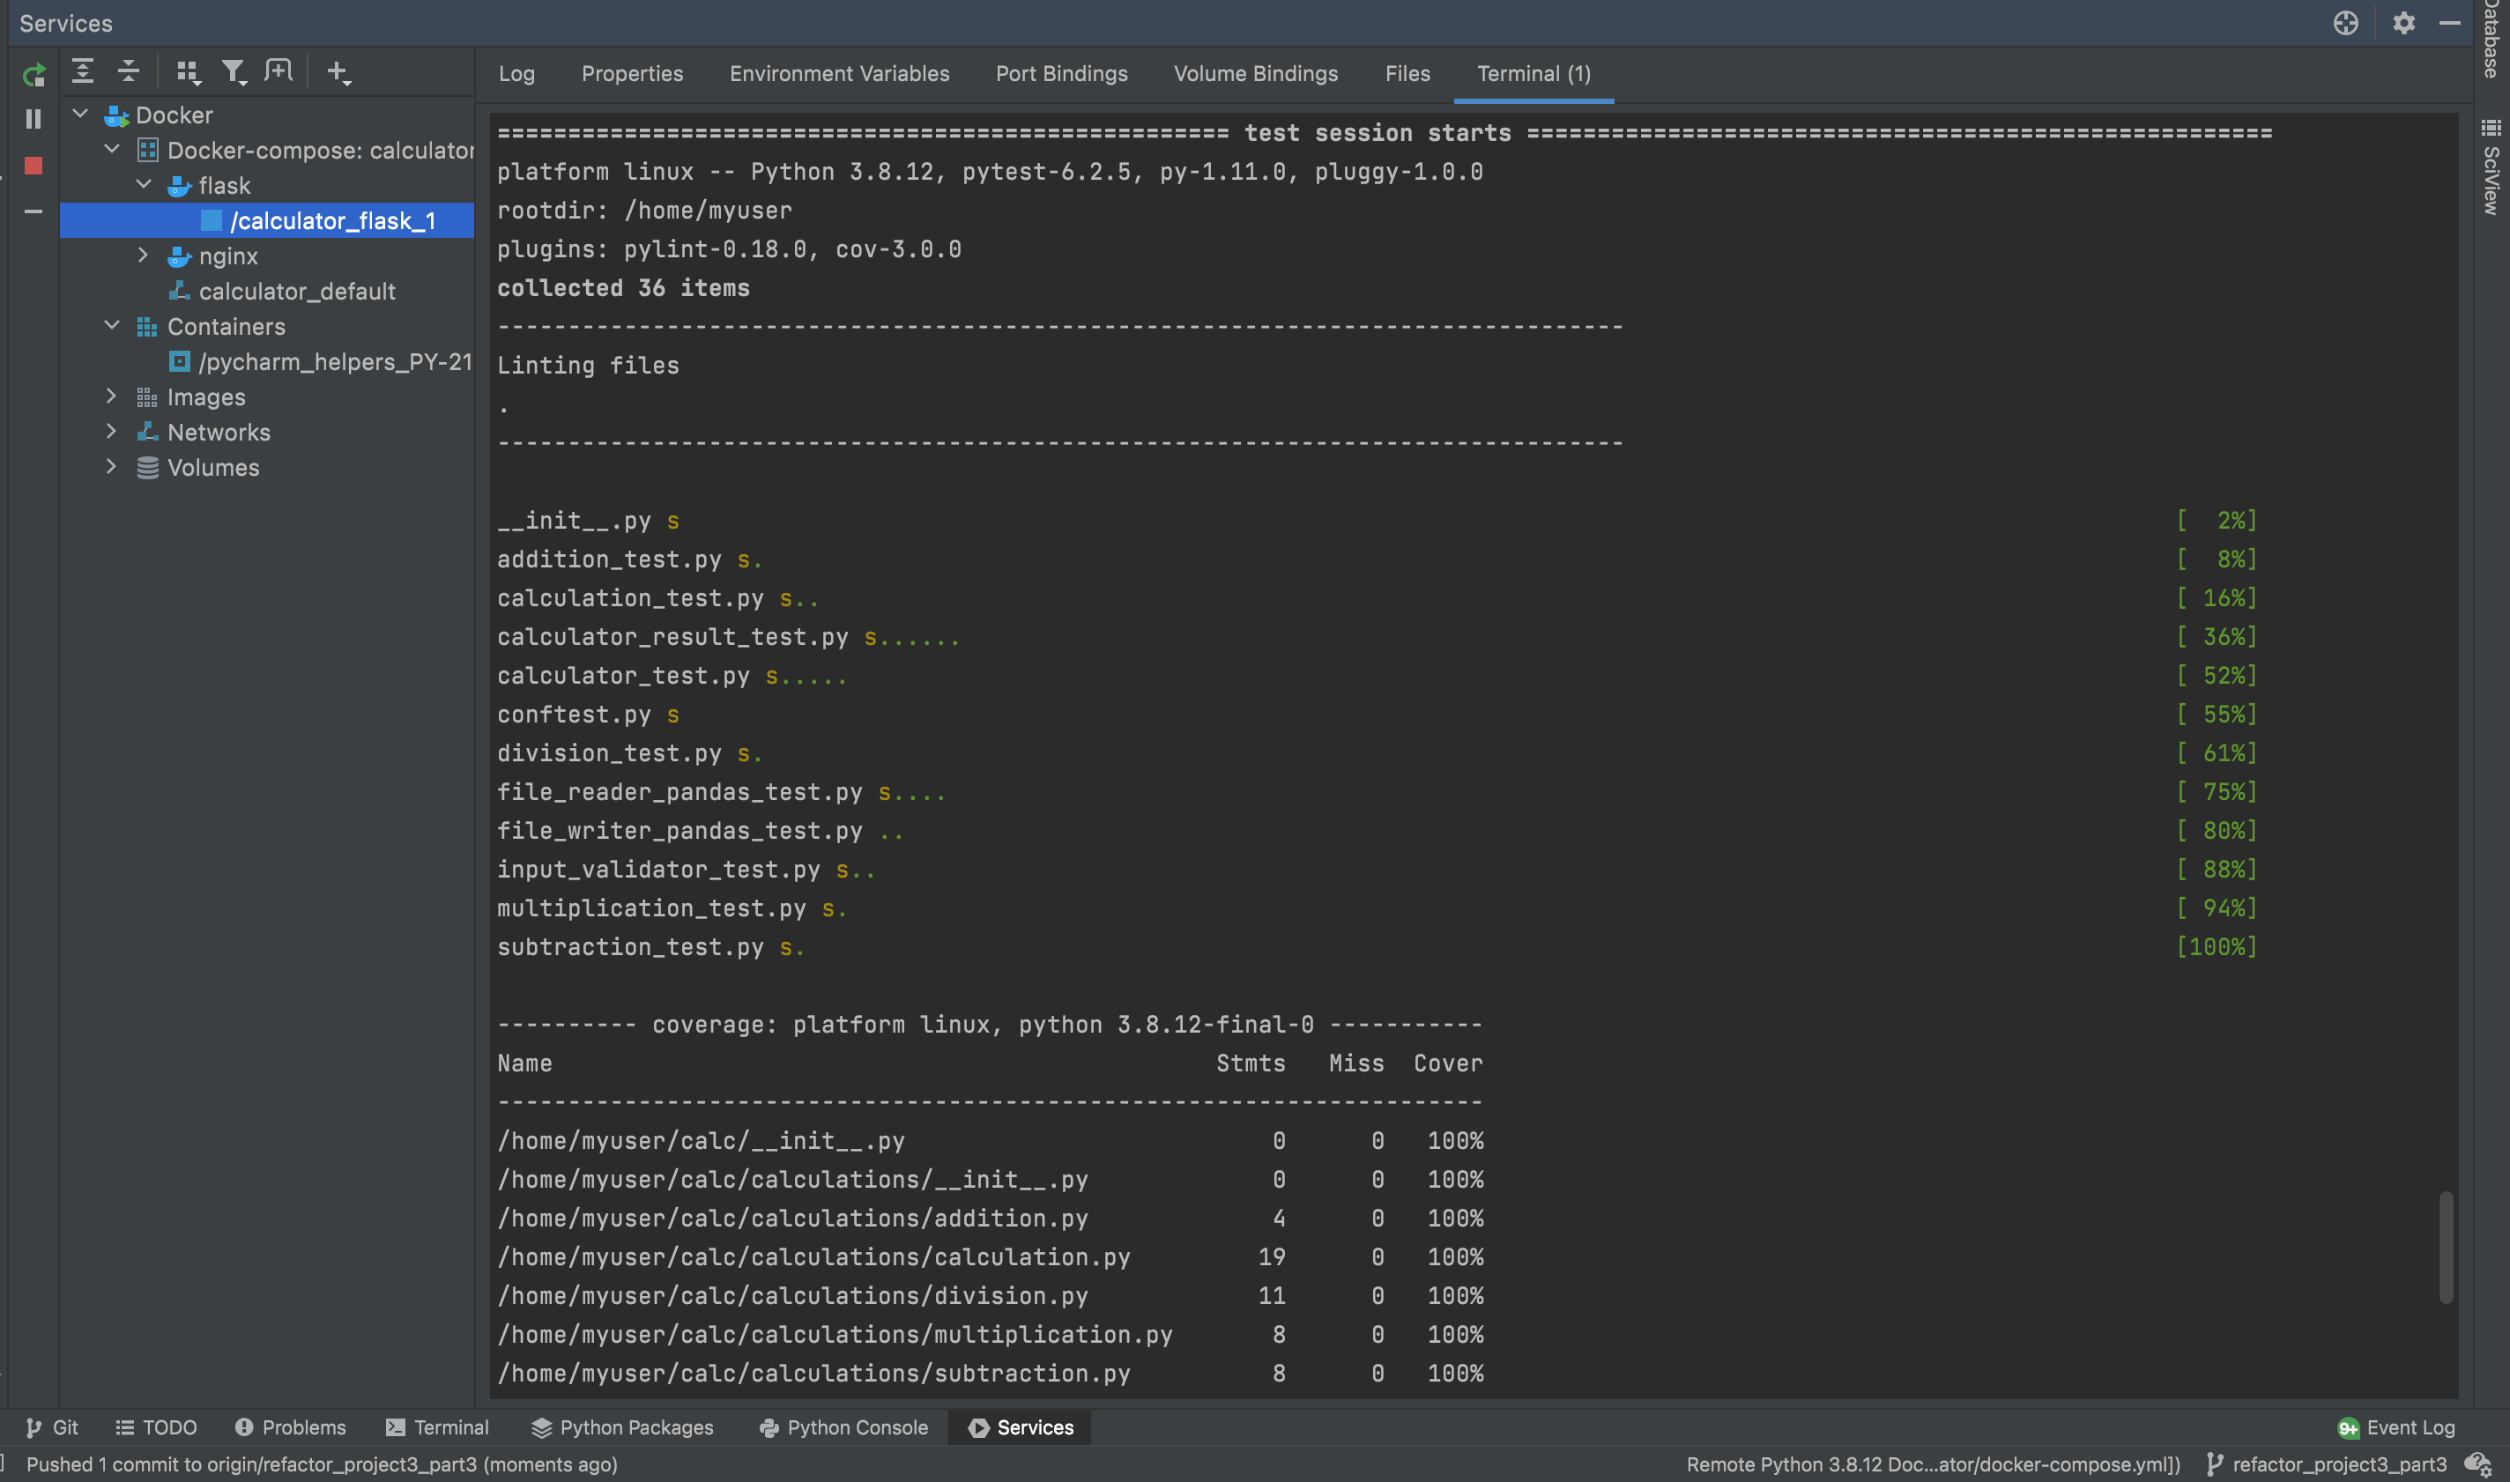
Task: Collapse all nodes in the services tree
Action: (127, 70)
